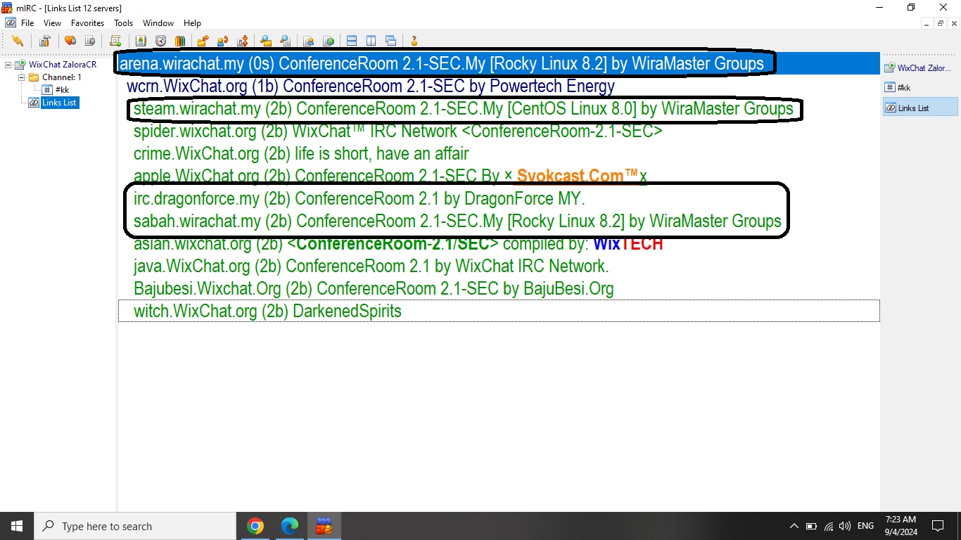Select the crime.WixChat.org server row

pyautogui.click(x=499, y=154)
